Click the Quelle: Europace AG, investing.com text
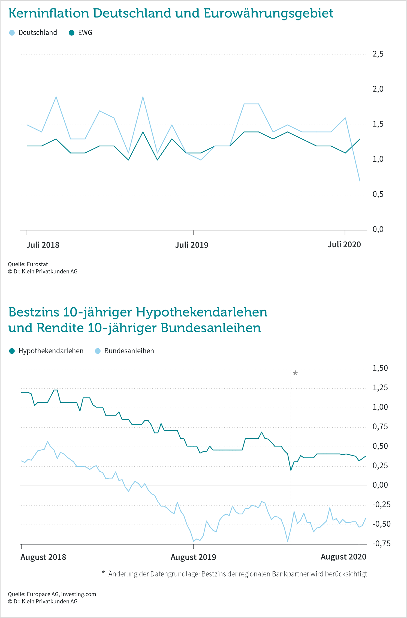 (52, 594)
